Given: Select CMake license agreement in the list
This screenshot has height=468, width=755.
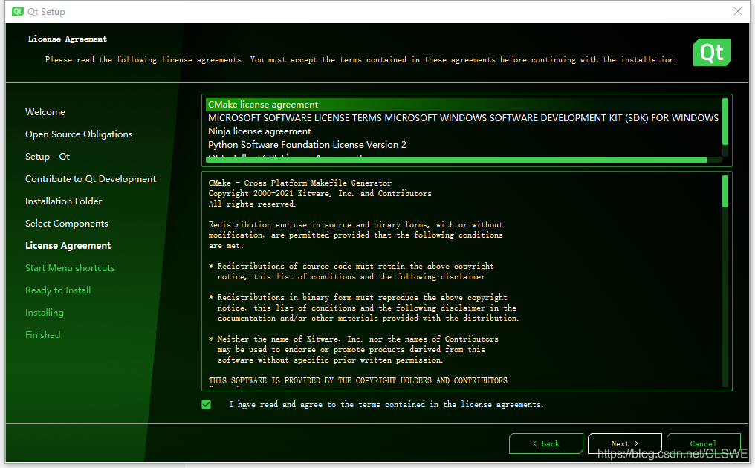Looking at the screenshot, I should pos(464,105).
